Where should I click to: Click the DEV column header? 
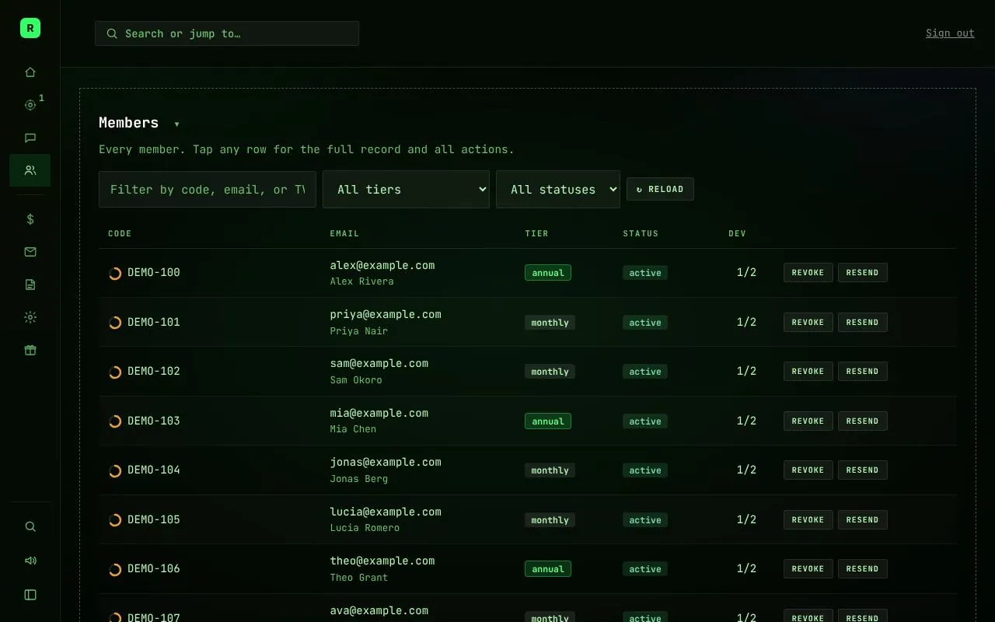[737, 233]
